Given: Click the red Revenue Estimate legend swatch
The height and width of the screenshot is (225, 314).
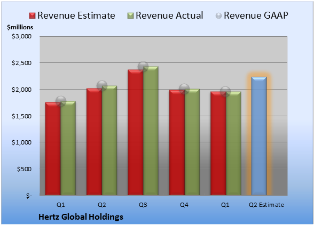Looking at the screenshot, I should pyautogui.click(x=32, y=16).
